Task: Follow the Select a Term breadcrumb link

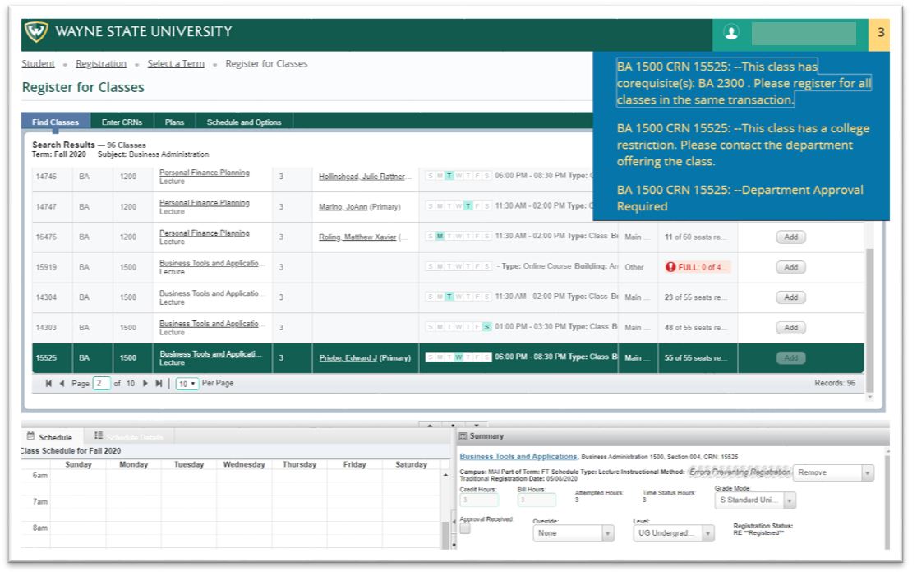Action: tap(176, 64)
